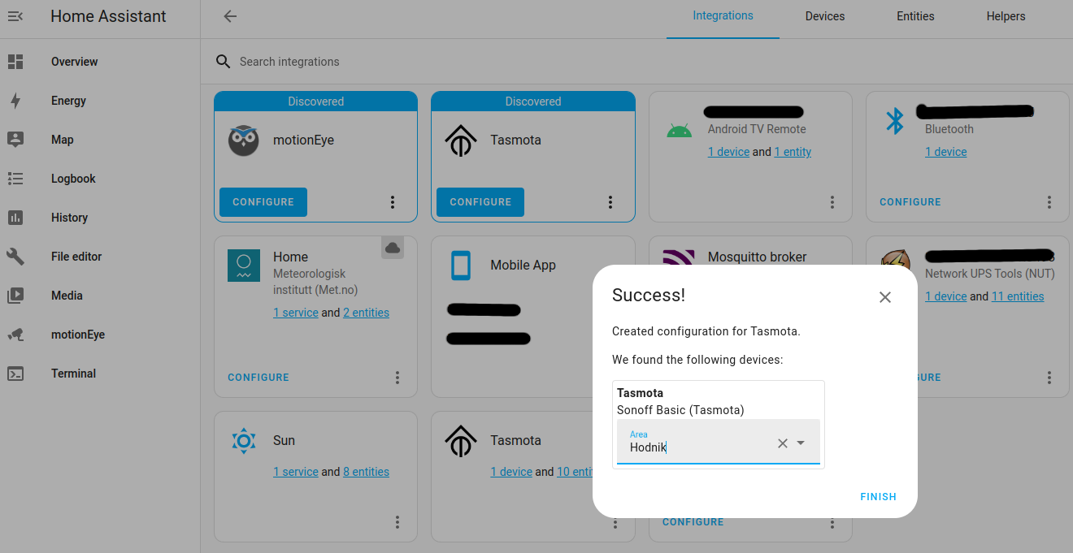
Task: Expand the Area dropdown arrow
Action: click(x=801, y=443)
